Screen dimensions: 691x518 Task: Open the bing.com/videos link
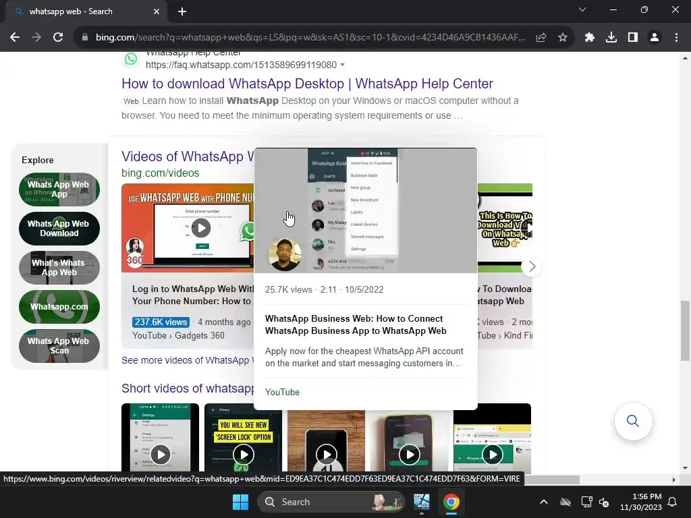[x=161, y=173]
